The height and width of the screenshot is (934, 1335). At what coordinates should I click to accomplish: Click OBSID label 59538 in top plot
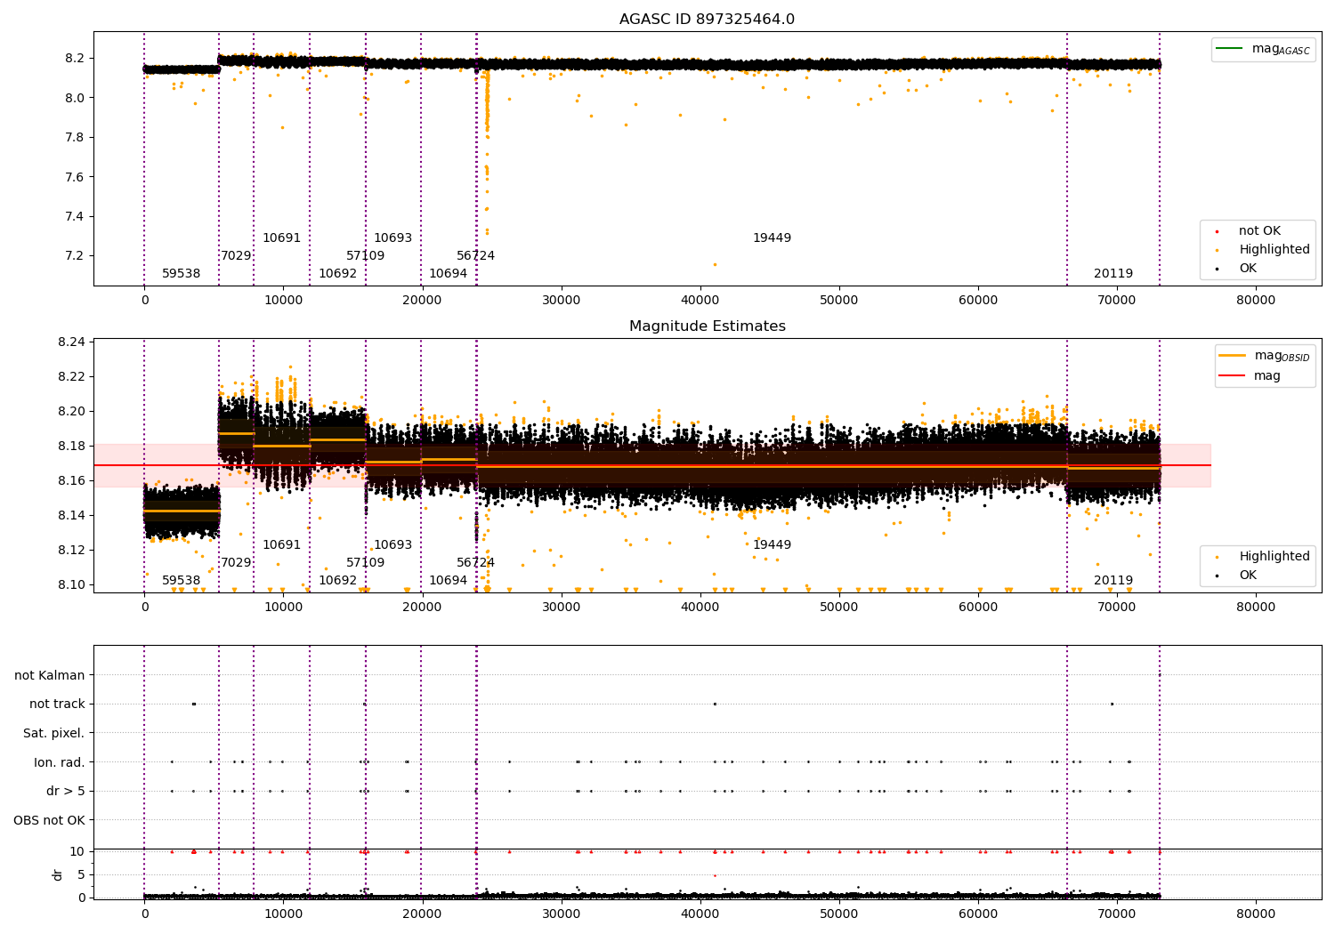click(181, 274)
